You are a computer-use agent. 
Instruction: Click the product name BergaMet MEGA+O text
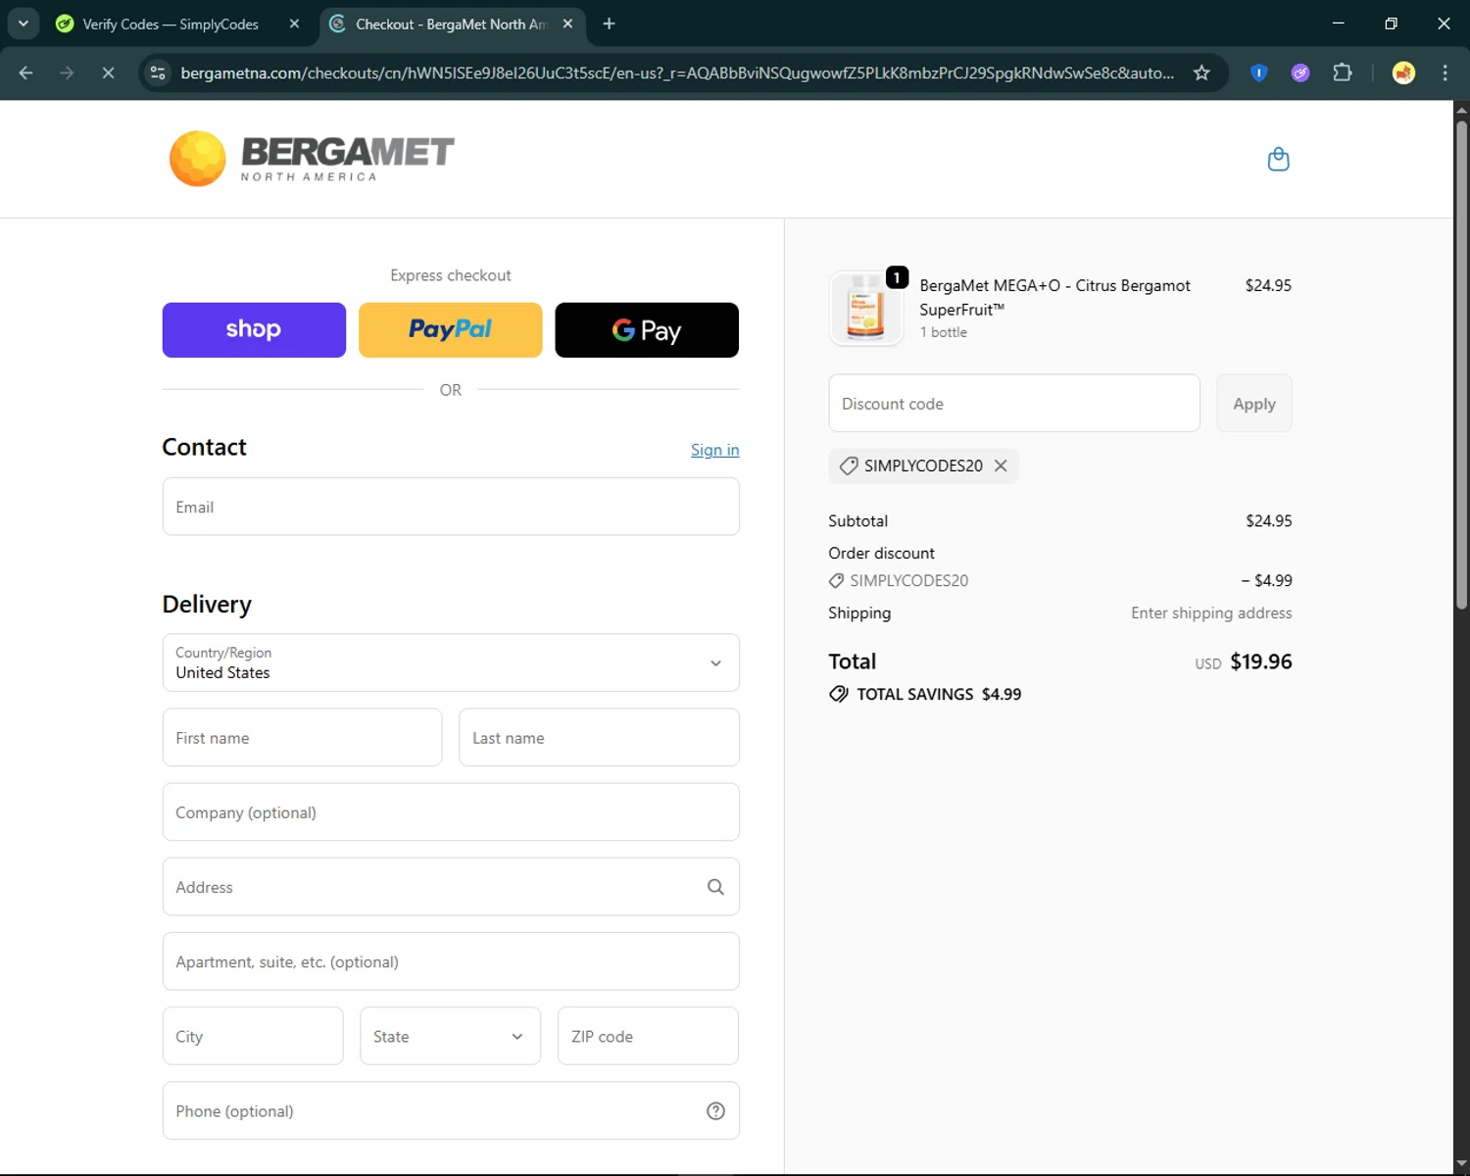point(1055,297)
